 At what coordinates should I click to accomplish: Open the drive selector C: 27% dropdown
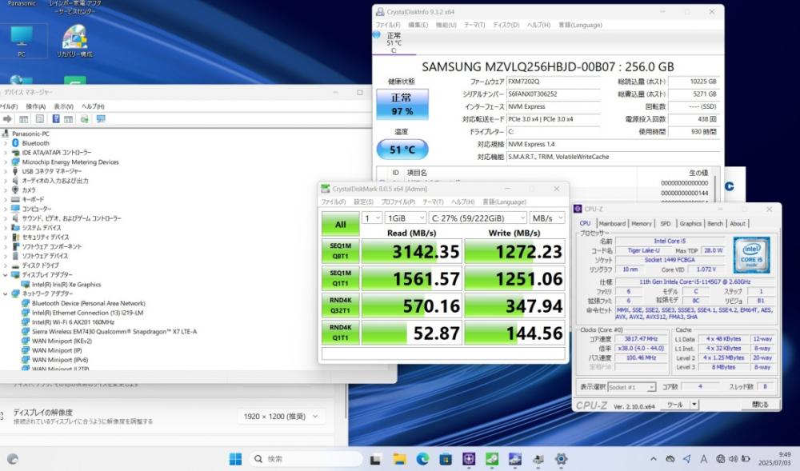pyautogui.click(x=478, y=218)
